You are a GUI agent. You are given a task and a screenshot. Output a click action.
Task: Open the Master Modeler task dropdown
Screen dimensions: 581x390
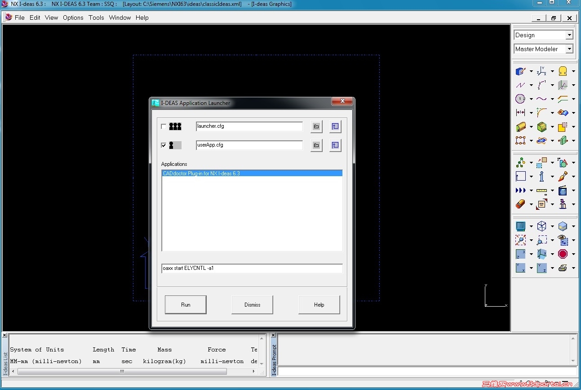tap(569, 49)
